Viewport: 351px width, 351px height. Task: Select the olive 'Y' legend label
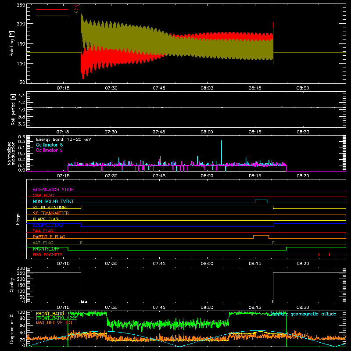pyautogui.click(x=76, y=14)
